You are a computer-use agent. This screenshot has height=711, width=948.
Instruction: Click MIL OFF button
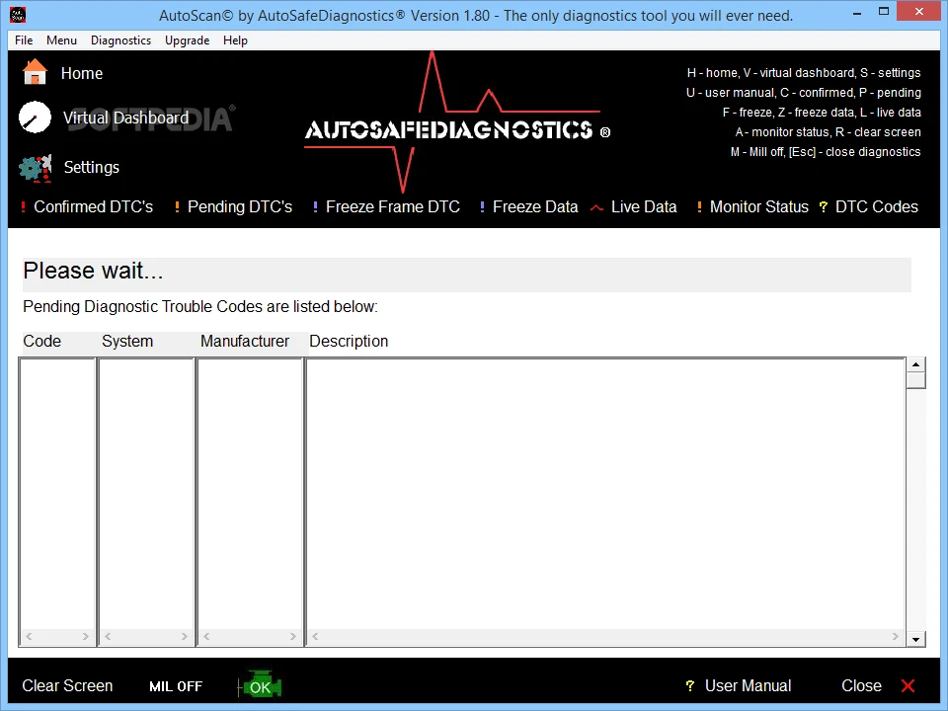(176, 686)
